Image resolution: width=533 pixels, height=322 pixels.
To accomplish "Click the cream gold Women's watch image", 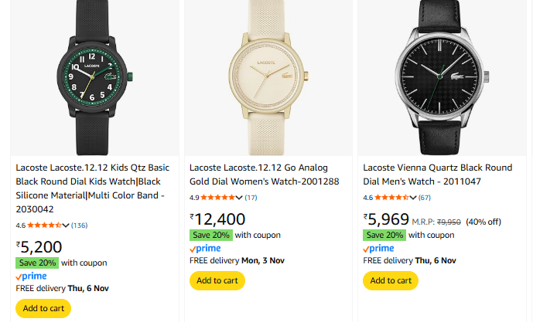I will [x=268, y=76].
